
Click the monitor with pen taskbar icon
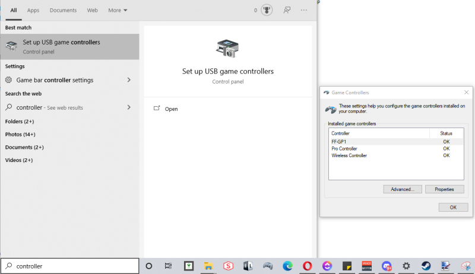(446, 266)
